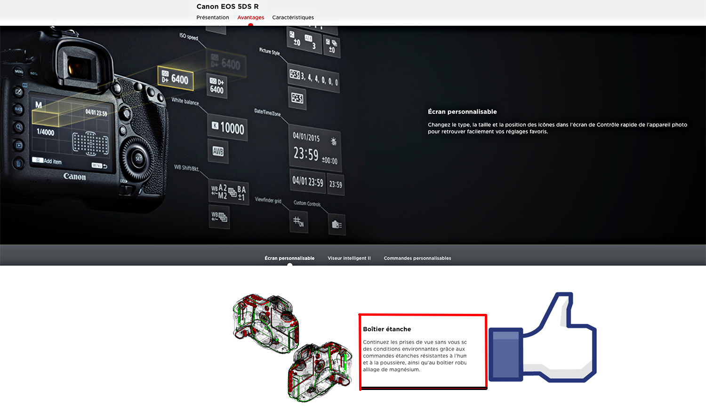
Task: Click the Custom Controls camera icon
Action: coord(337,225)
